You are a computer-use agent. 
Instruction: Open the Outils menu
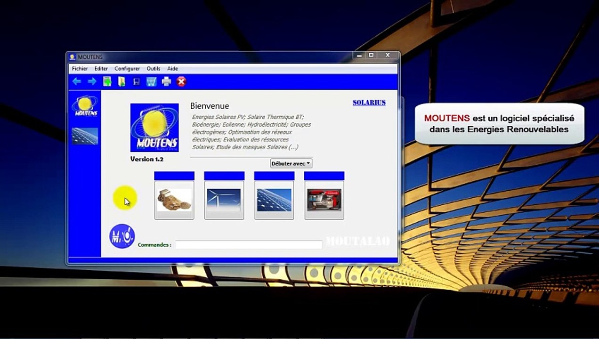[x=154, y=69]
